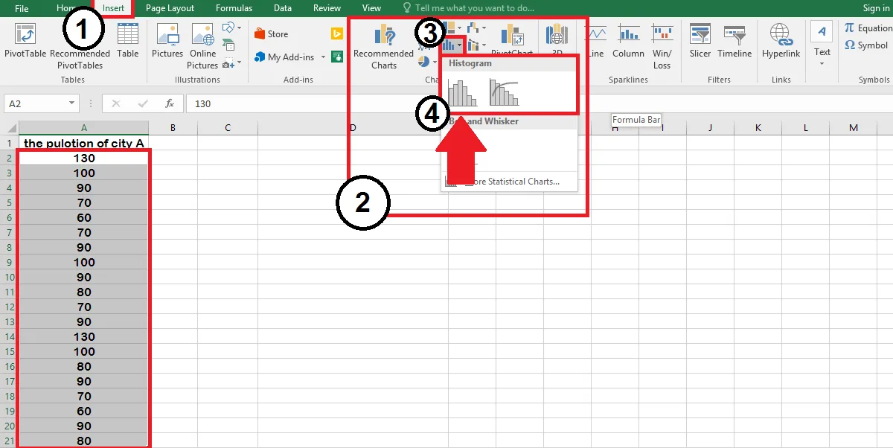The width and height of the screenshot is (893, 448).
Task: Open the Office Store
Action: click(x=271, y=33)
